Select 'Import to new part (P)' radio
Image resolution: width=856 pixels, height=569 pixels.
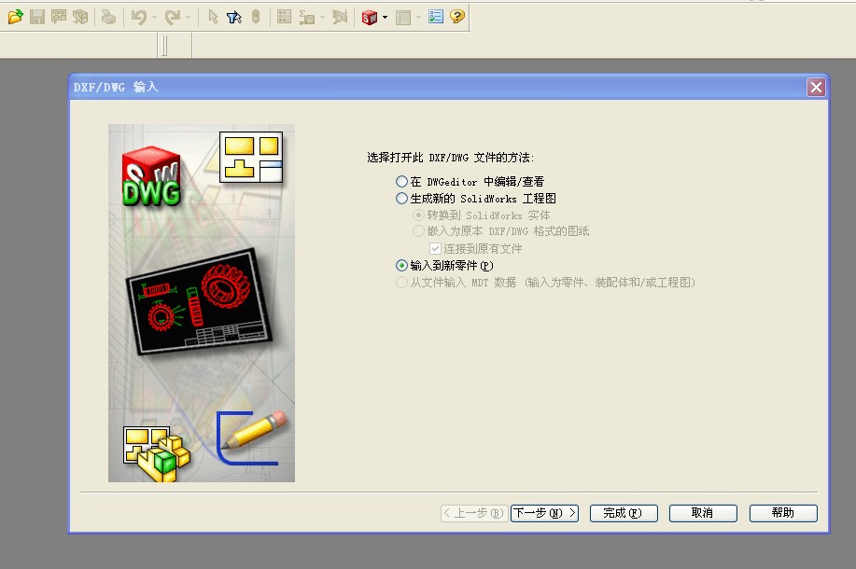point(401,265)
